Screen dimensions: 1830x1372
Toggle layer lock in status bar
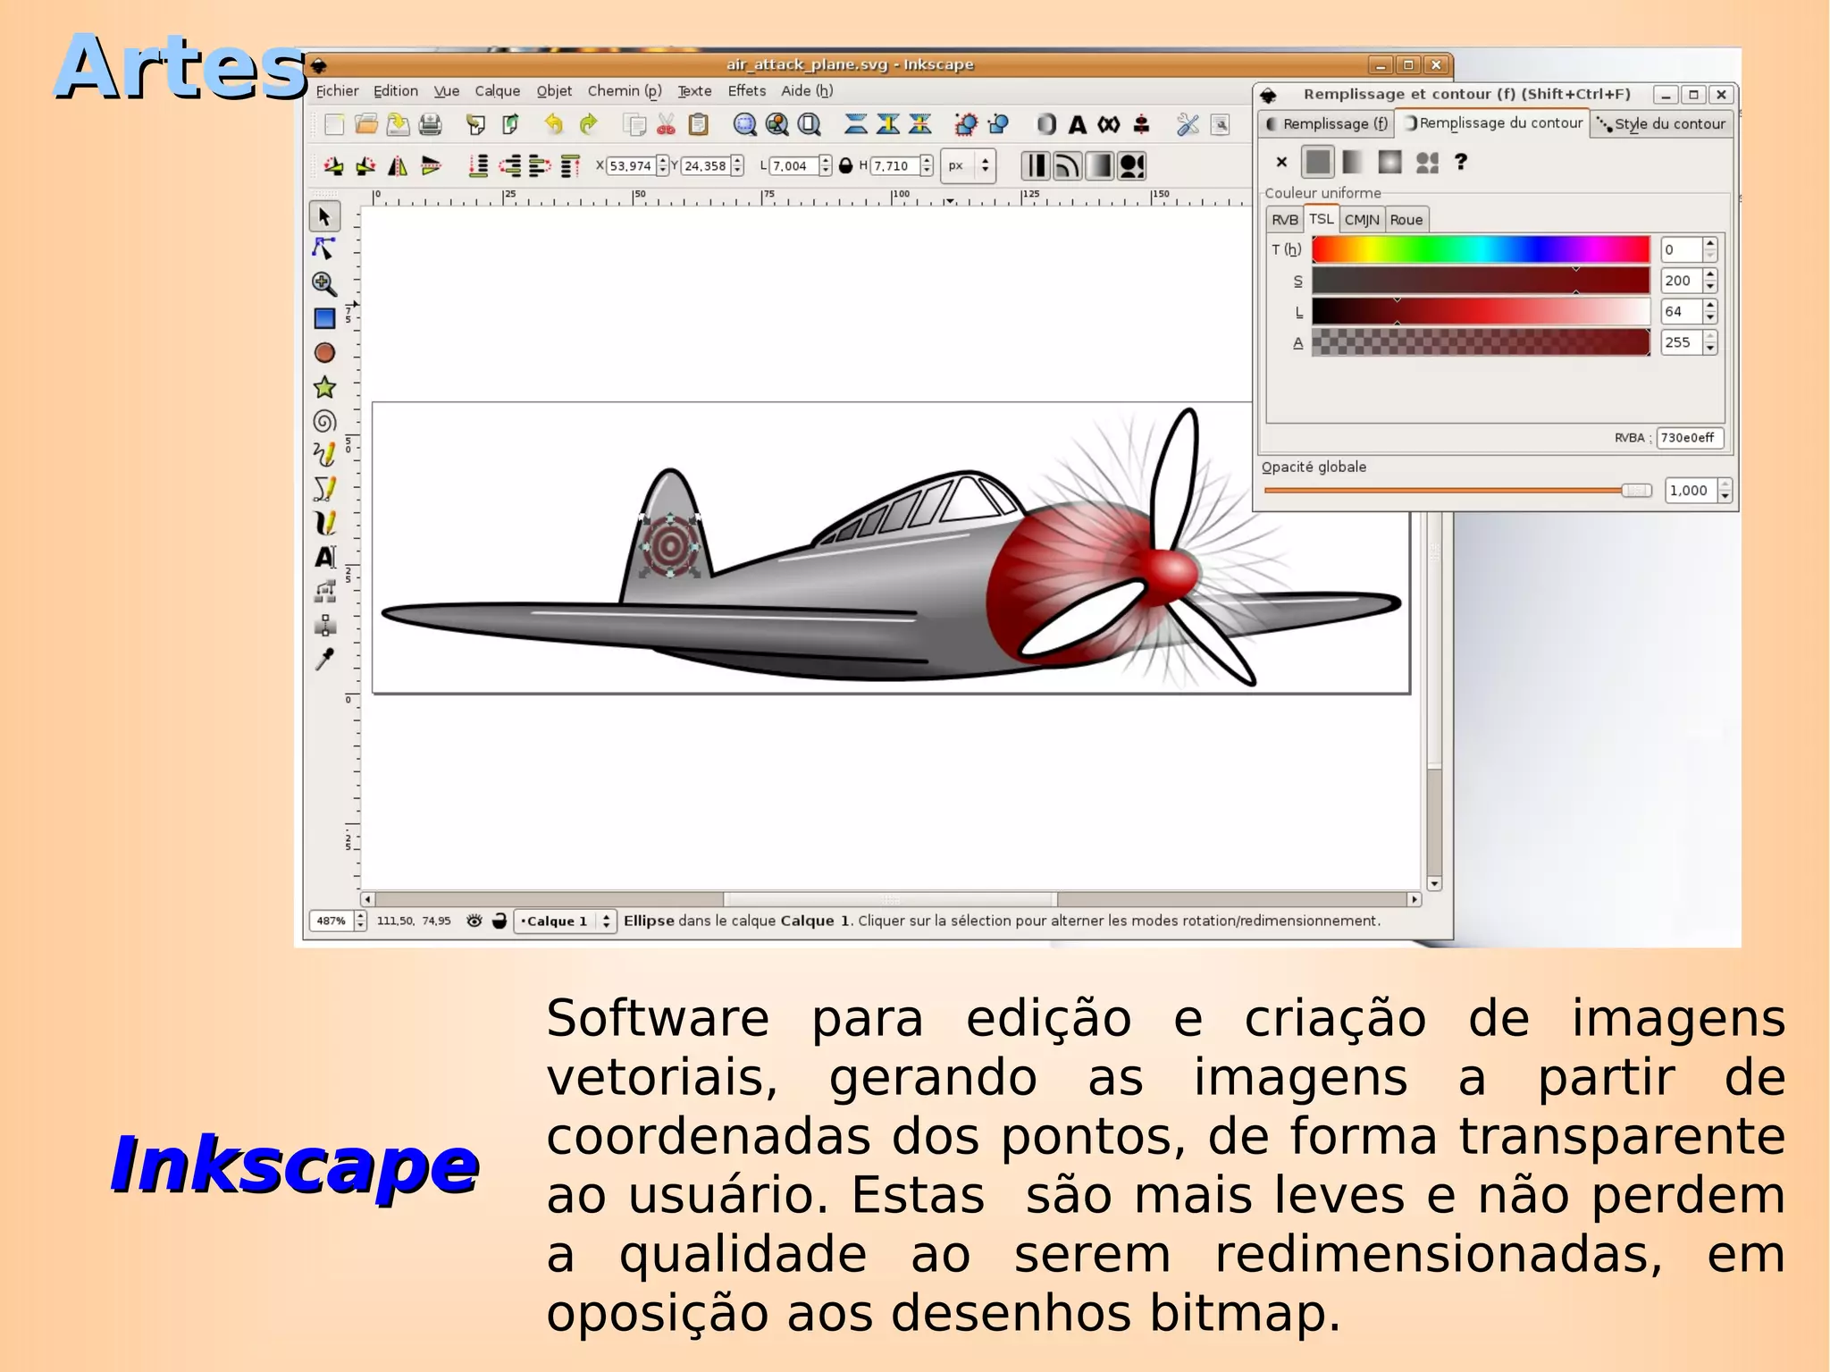click(x=499, y=921)
